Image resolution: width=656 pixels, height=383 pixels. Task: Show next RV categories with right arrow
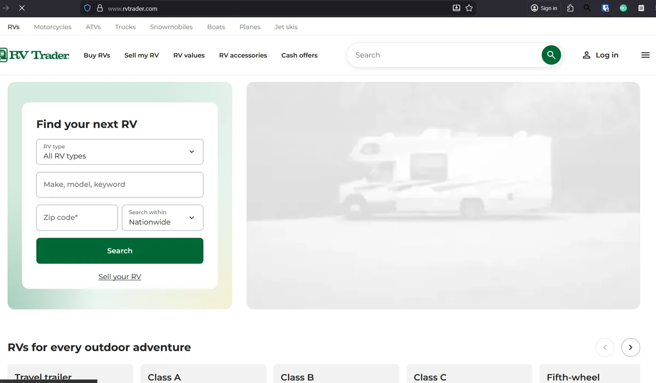630,347
